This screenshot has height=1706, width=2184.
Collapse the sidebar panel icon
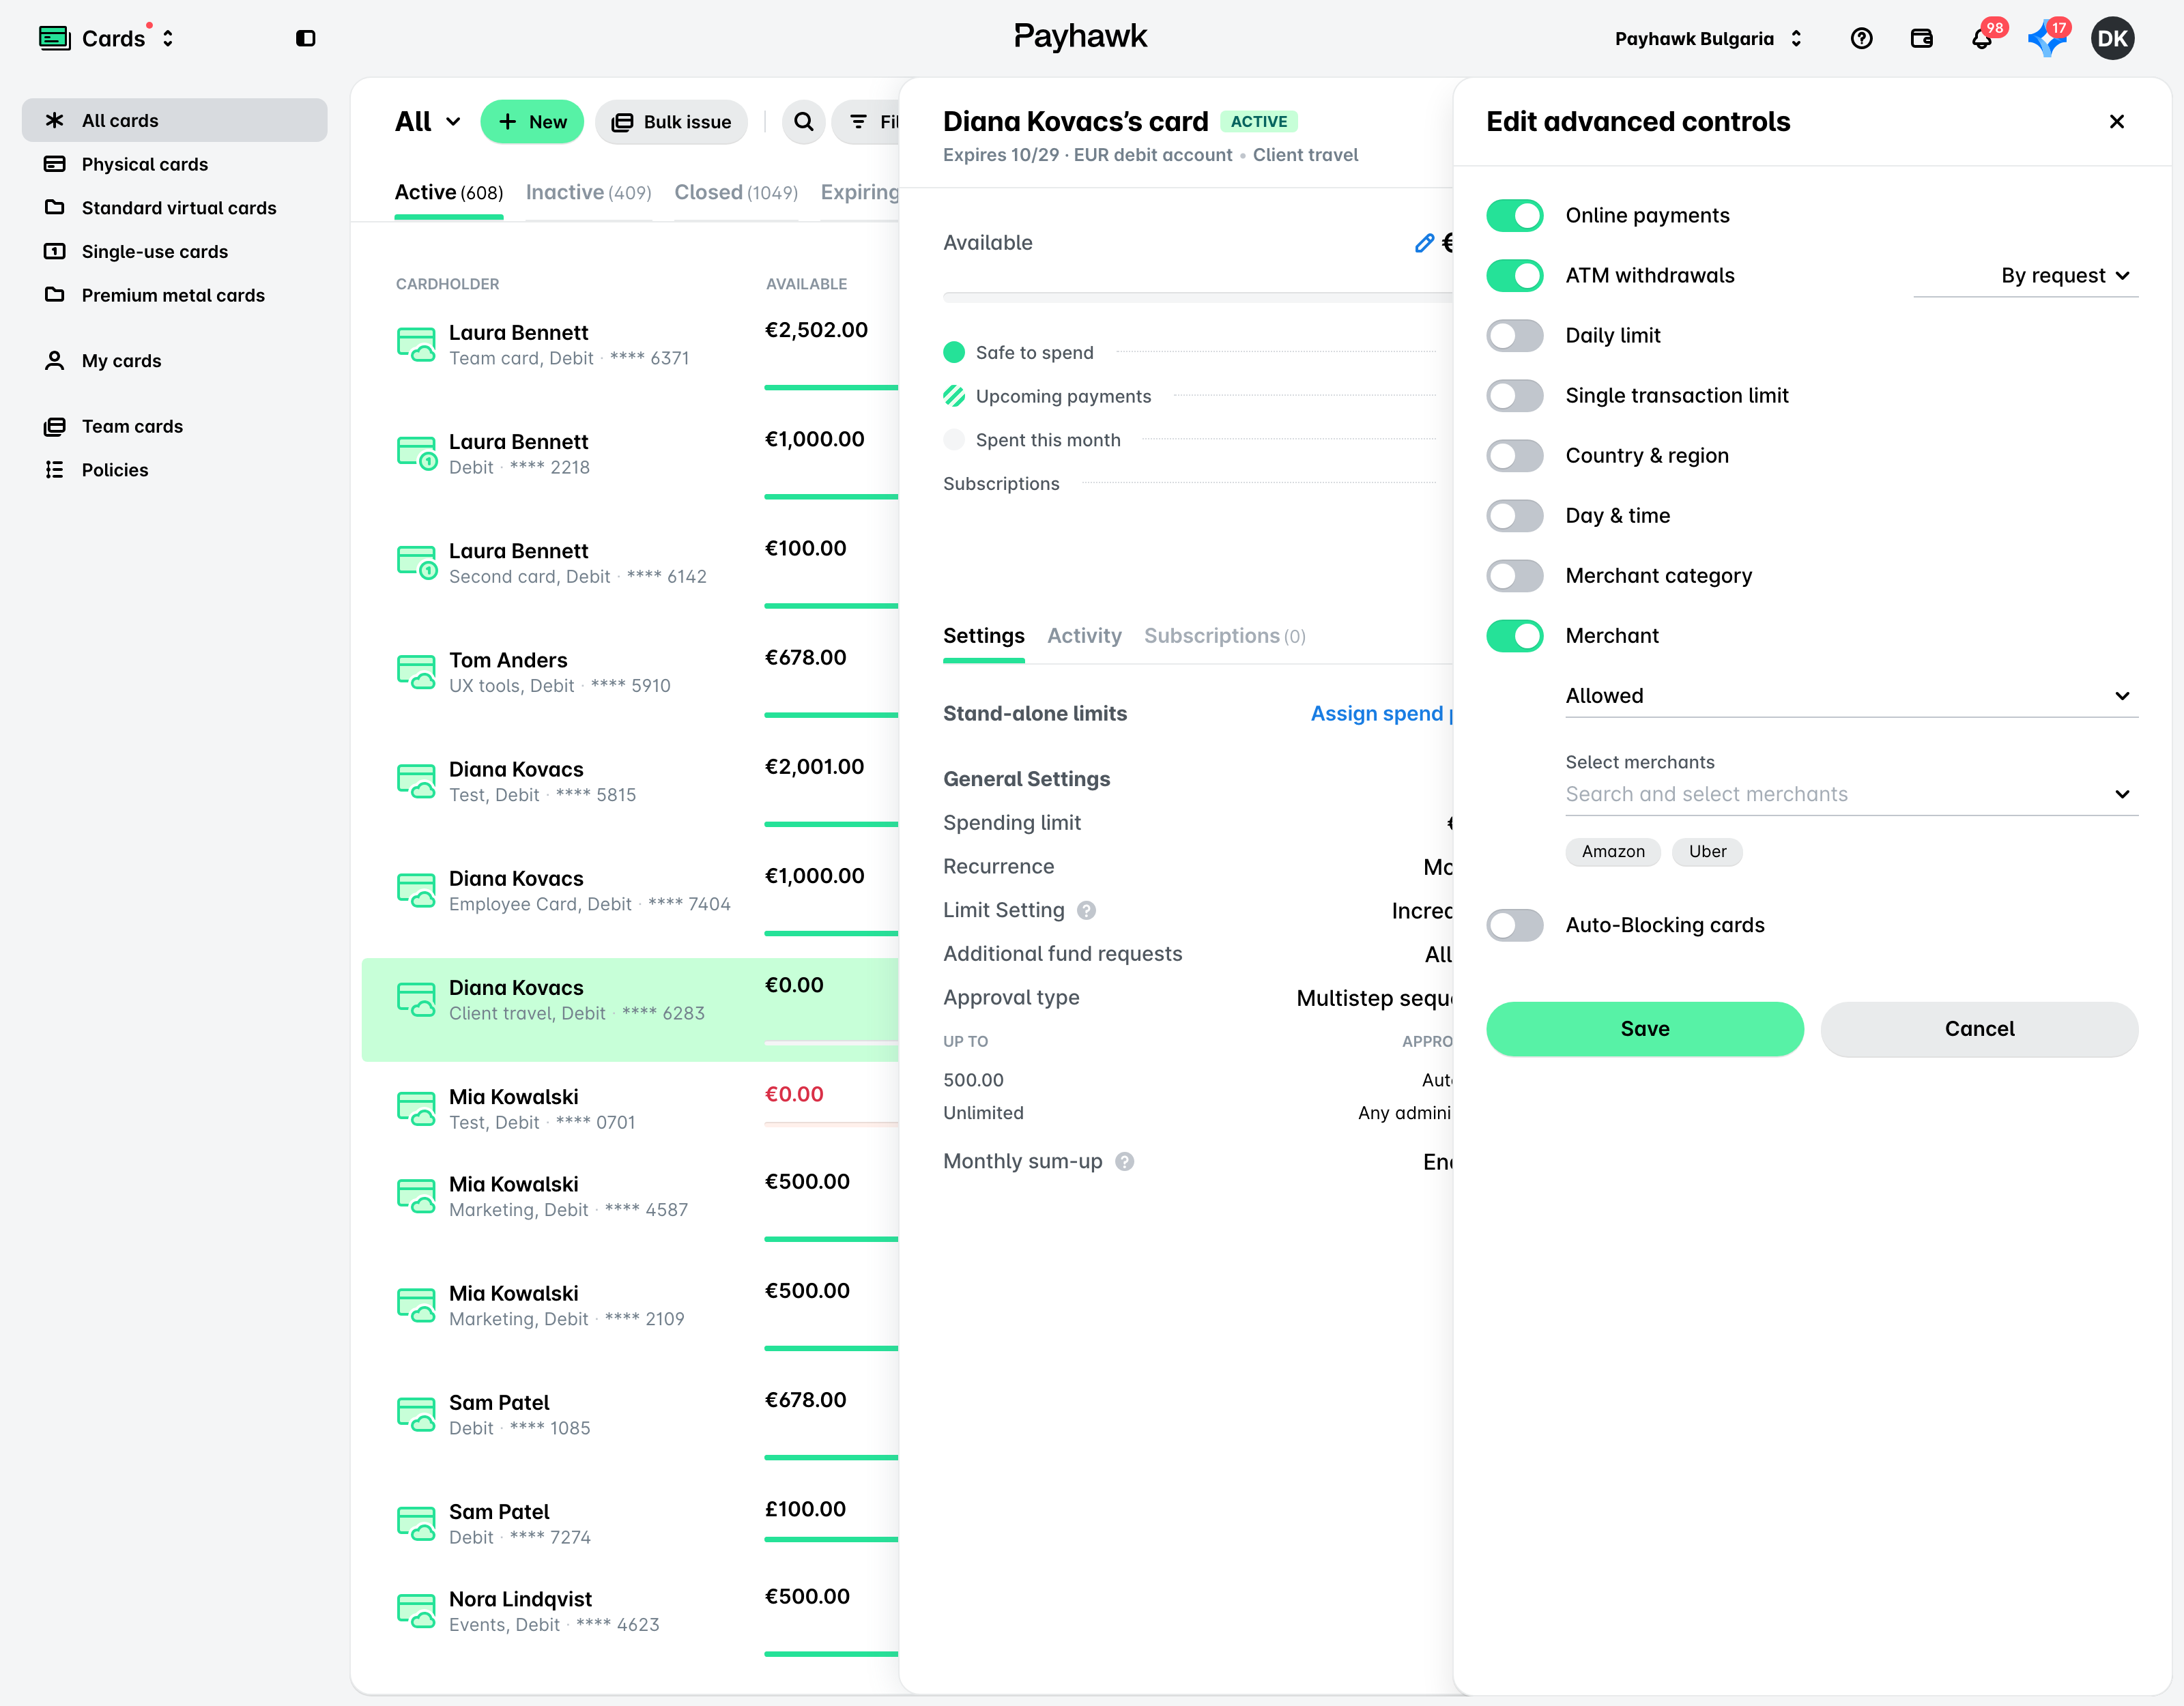[x=306, y=38]
